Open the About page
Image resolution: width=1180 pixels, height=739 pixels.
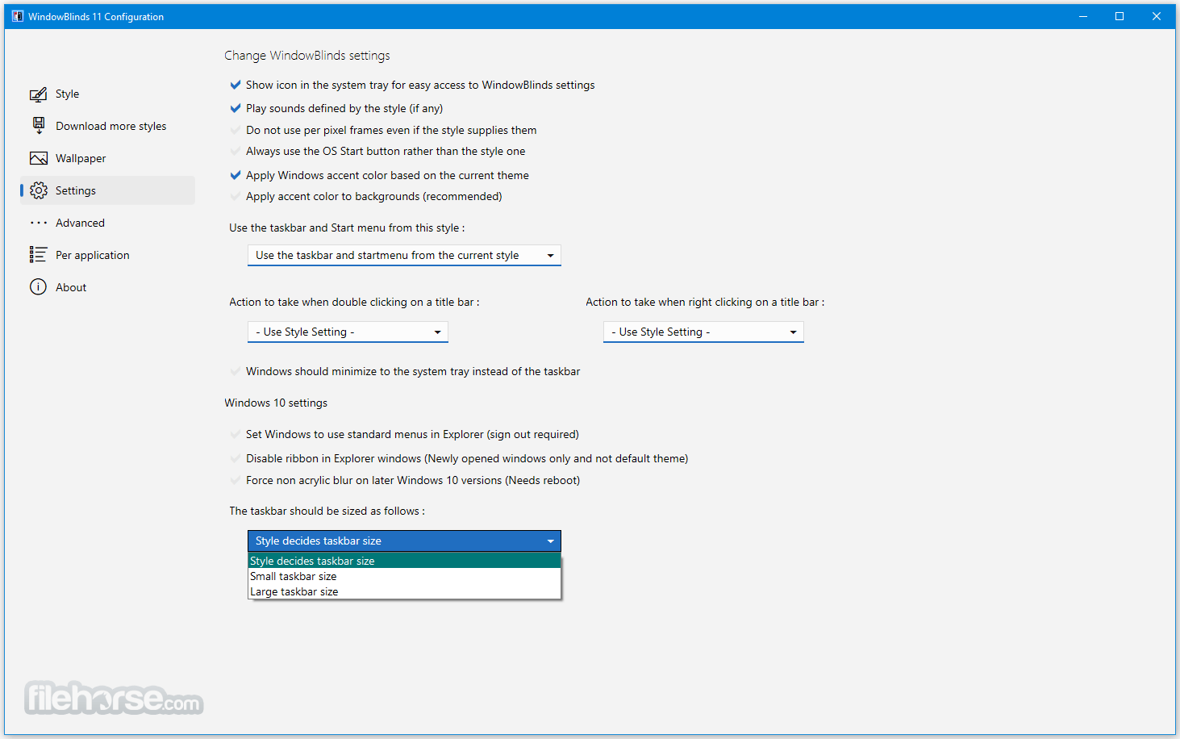[x=107, y=287]
